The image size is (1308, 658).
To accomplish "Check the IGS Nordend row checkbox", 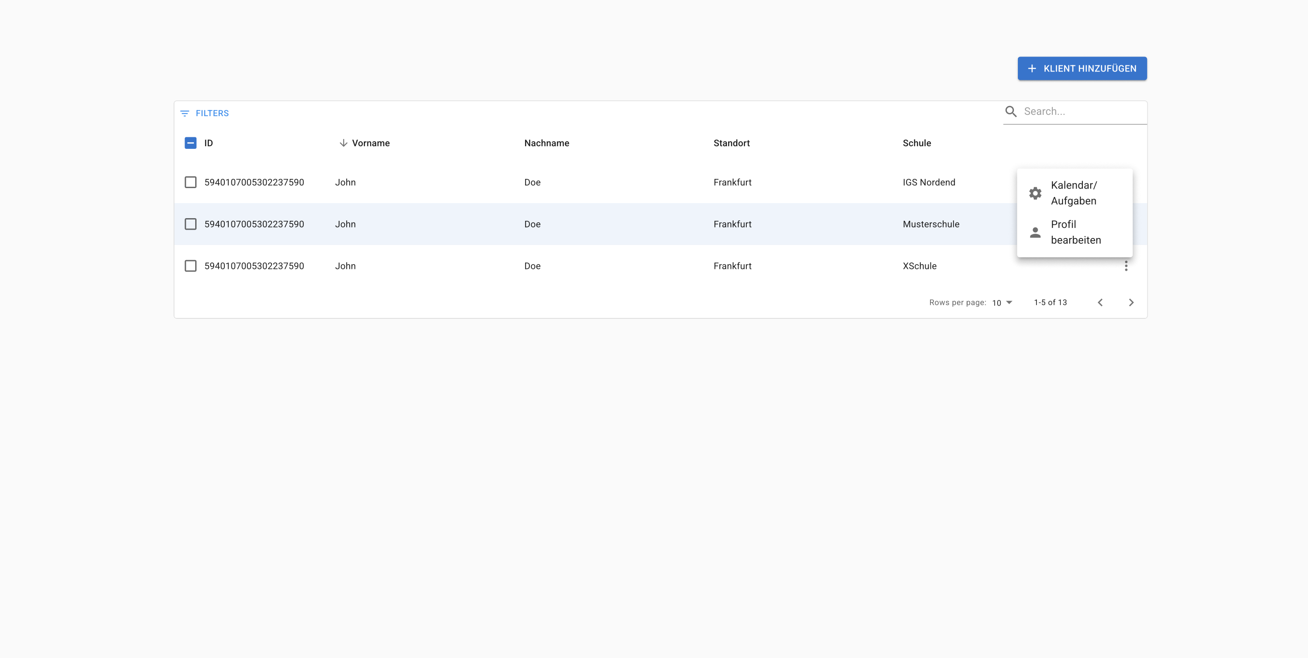I will [x=190, y=182].
